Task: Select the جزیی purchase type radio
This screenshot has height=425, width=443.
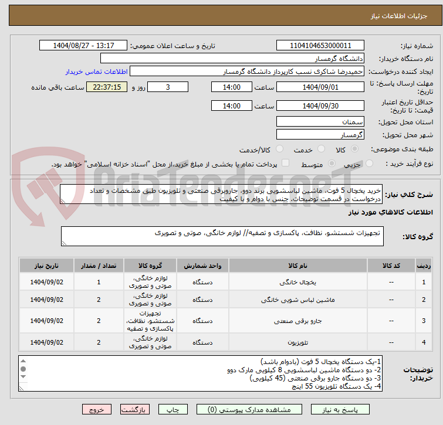Action: pos(369,164)
